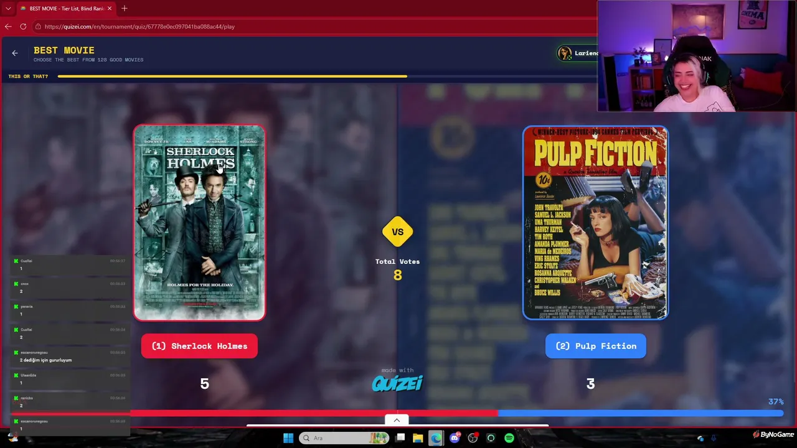
Task: Select the Sherlock Holmes movie poster
Action: (x=199, y=223)
